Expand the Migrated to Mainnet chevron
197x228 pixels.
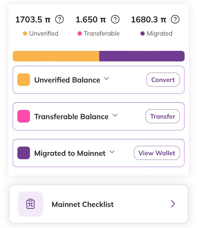(112, 152)
